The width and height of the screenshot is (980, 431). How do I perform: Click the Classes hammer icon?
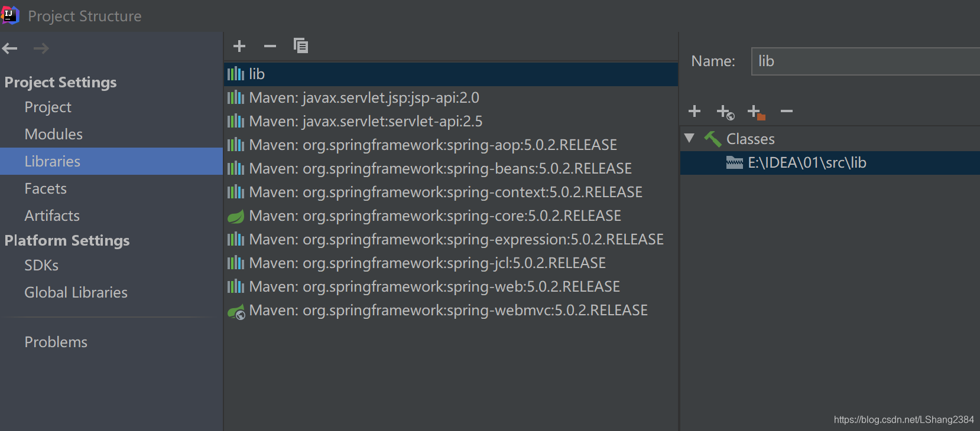pos(712,139)
